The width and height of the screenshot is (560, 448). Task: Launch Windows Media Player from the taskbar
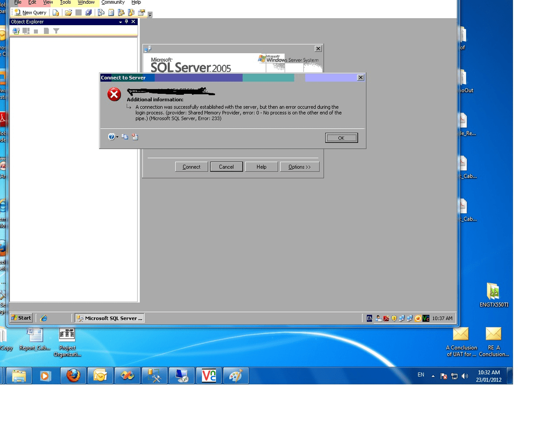click(x=46, y=376)
